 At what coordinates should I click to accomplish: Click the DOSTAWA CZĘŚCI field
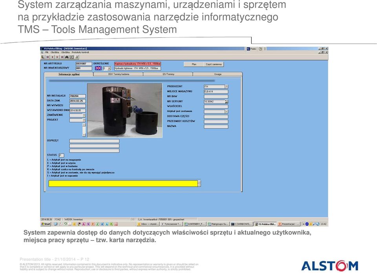coord(216,116)
